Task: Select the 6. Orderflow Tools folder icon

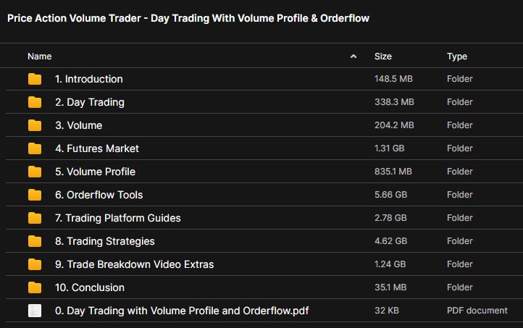Action: [35, 195]
